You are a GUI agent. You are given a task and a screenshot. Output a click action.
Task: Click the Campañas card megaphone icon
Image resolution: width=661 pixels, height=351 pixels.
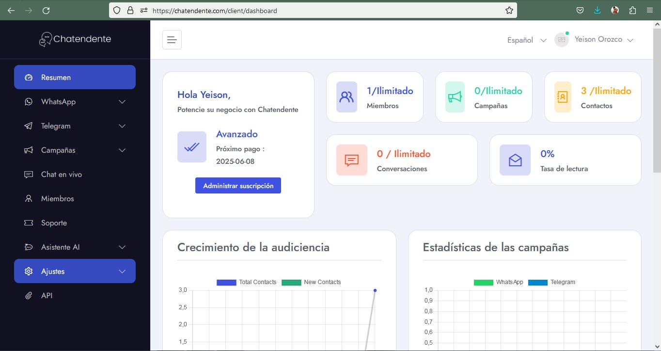(456, 97)
